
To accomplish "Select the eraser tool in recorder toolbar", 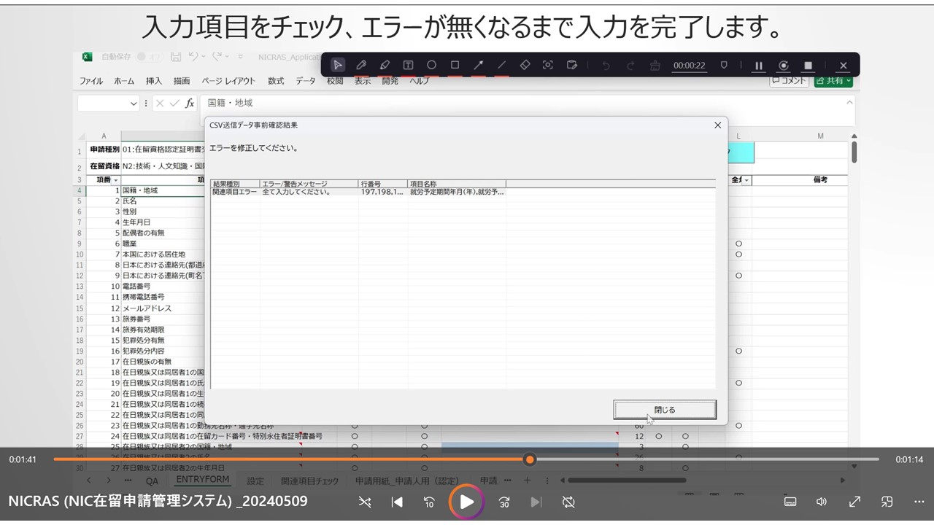I will [525, 65].
